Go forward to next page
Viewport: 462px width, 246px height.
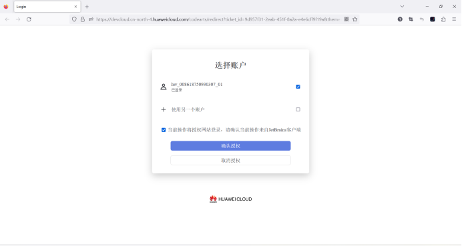coord(18,19)
